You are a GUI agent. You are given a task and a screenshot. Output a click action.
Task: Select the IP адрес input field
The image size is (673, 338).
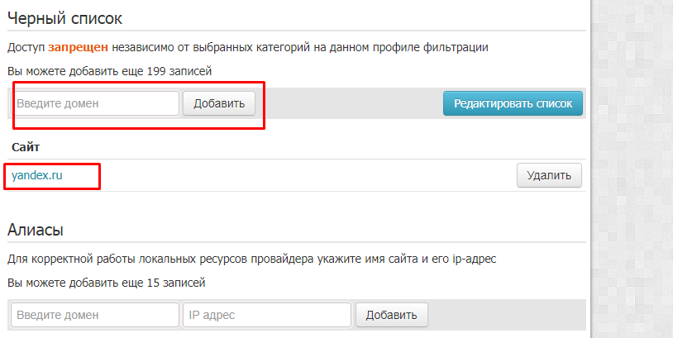267,315
